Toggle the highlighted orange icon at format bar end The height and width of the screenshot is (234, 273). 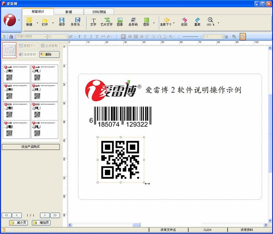(x=242, y=37)
